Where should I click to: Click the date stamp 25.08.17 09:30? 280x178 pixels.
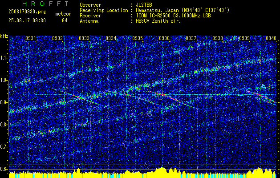pos(27,20)
